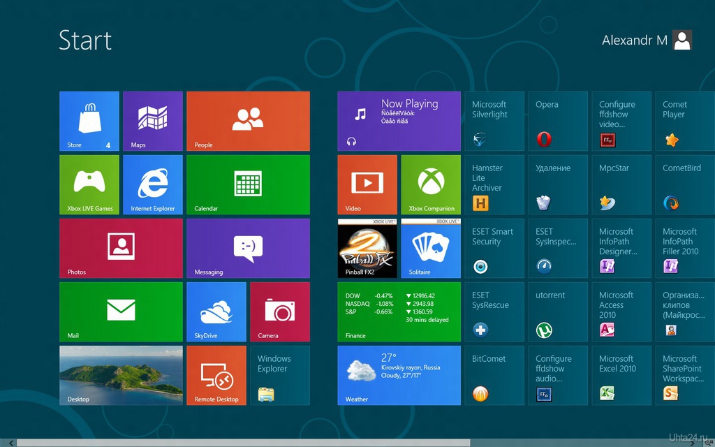Open the Photos tile
Viewport: 715px width, 447px height.
pyautogui.click(x=121, y=248)
